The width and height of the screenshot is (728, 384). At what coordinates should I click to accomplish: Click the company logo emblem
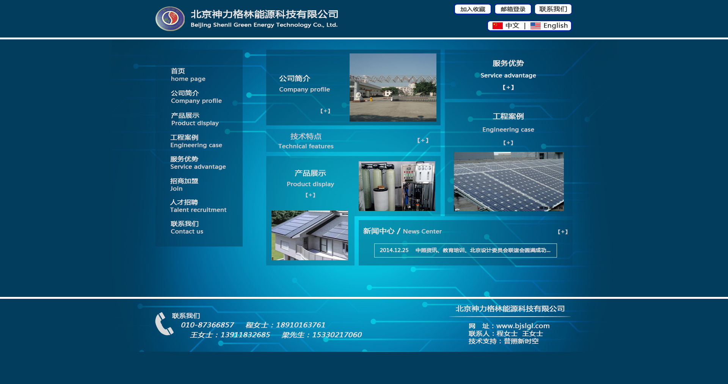[x=170, y=19]
